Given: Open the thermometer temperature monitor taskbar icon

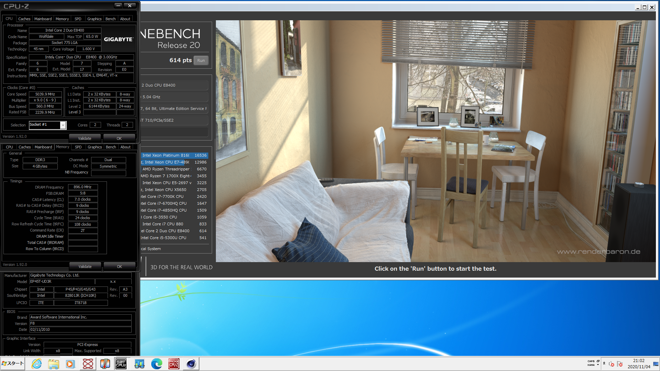Looking at the screenshot, I should click(x=105, y=364).
